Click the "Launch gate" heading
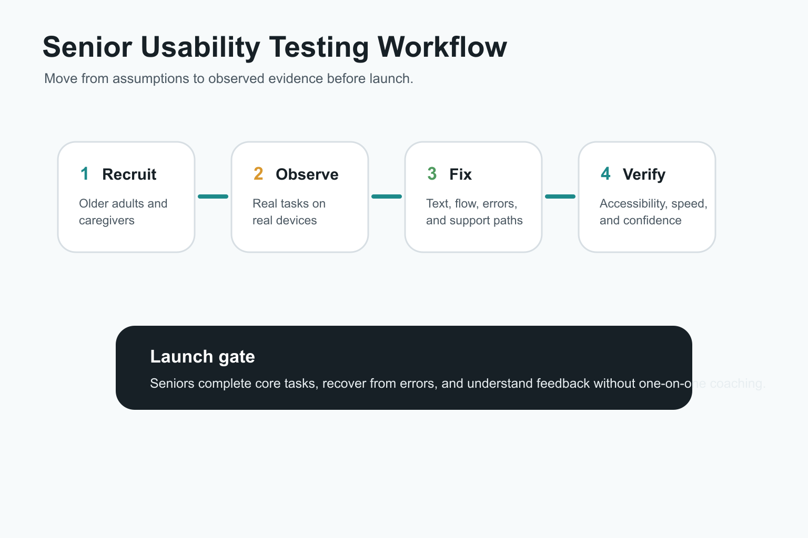 (x=203, y=357)
